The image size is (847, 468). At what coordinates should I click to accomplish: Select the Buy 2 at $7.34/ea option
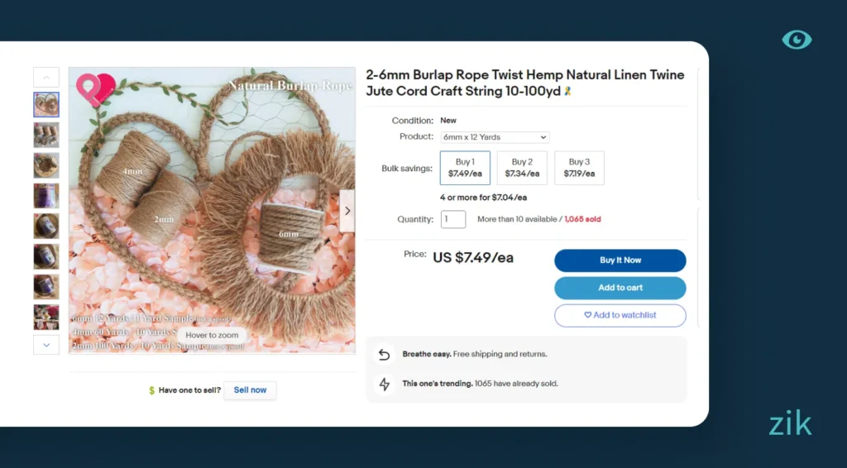[x=522, y=168]
